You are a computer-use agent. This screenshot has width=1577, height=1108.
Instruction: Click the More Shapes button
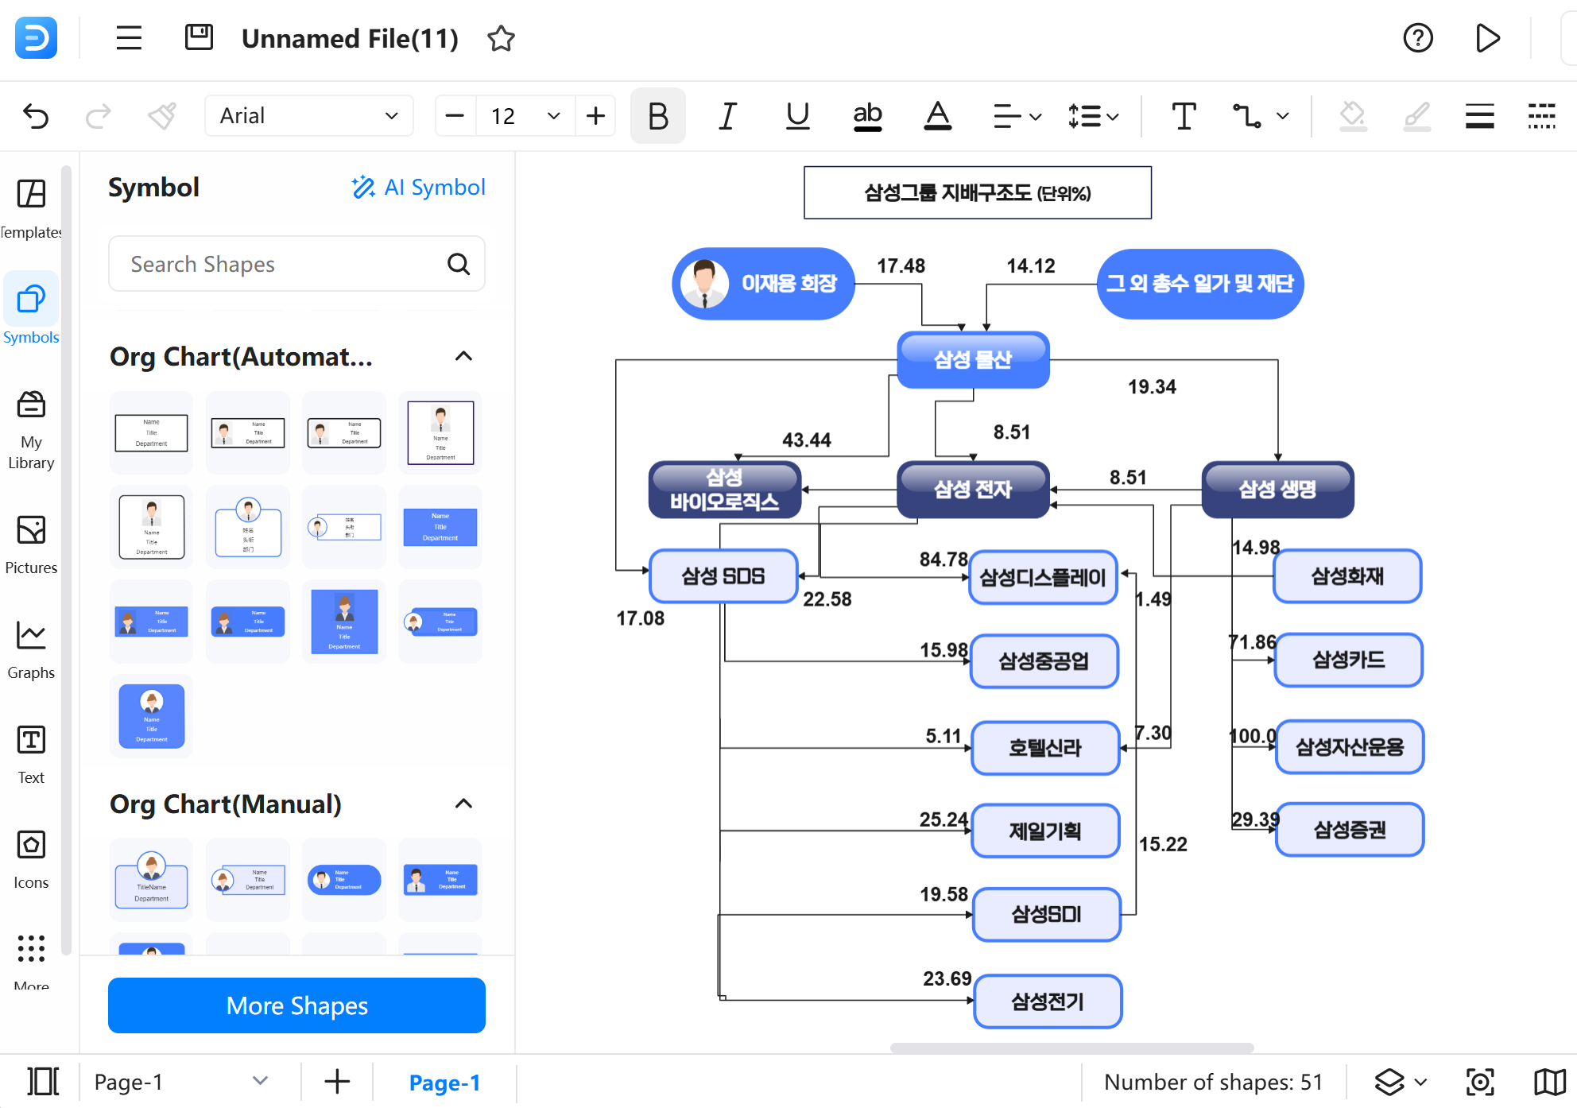(x=296, y=1005)
